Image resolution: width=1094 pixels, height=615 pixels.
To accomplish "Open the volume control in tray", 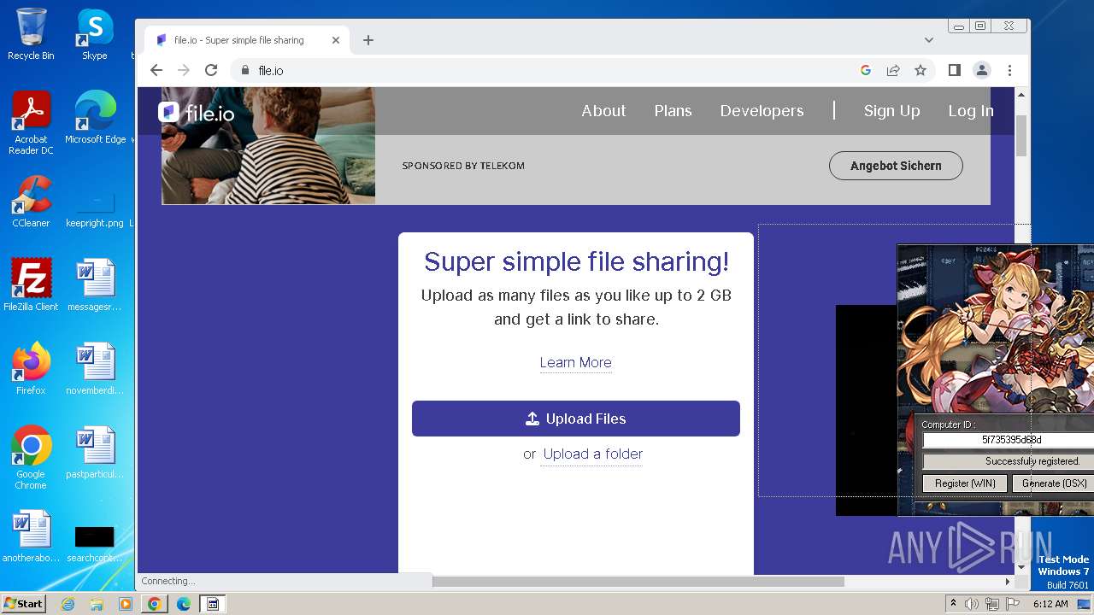I will [972, 604].
